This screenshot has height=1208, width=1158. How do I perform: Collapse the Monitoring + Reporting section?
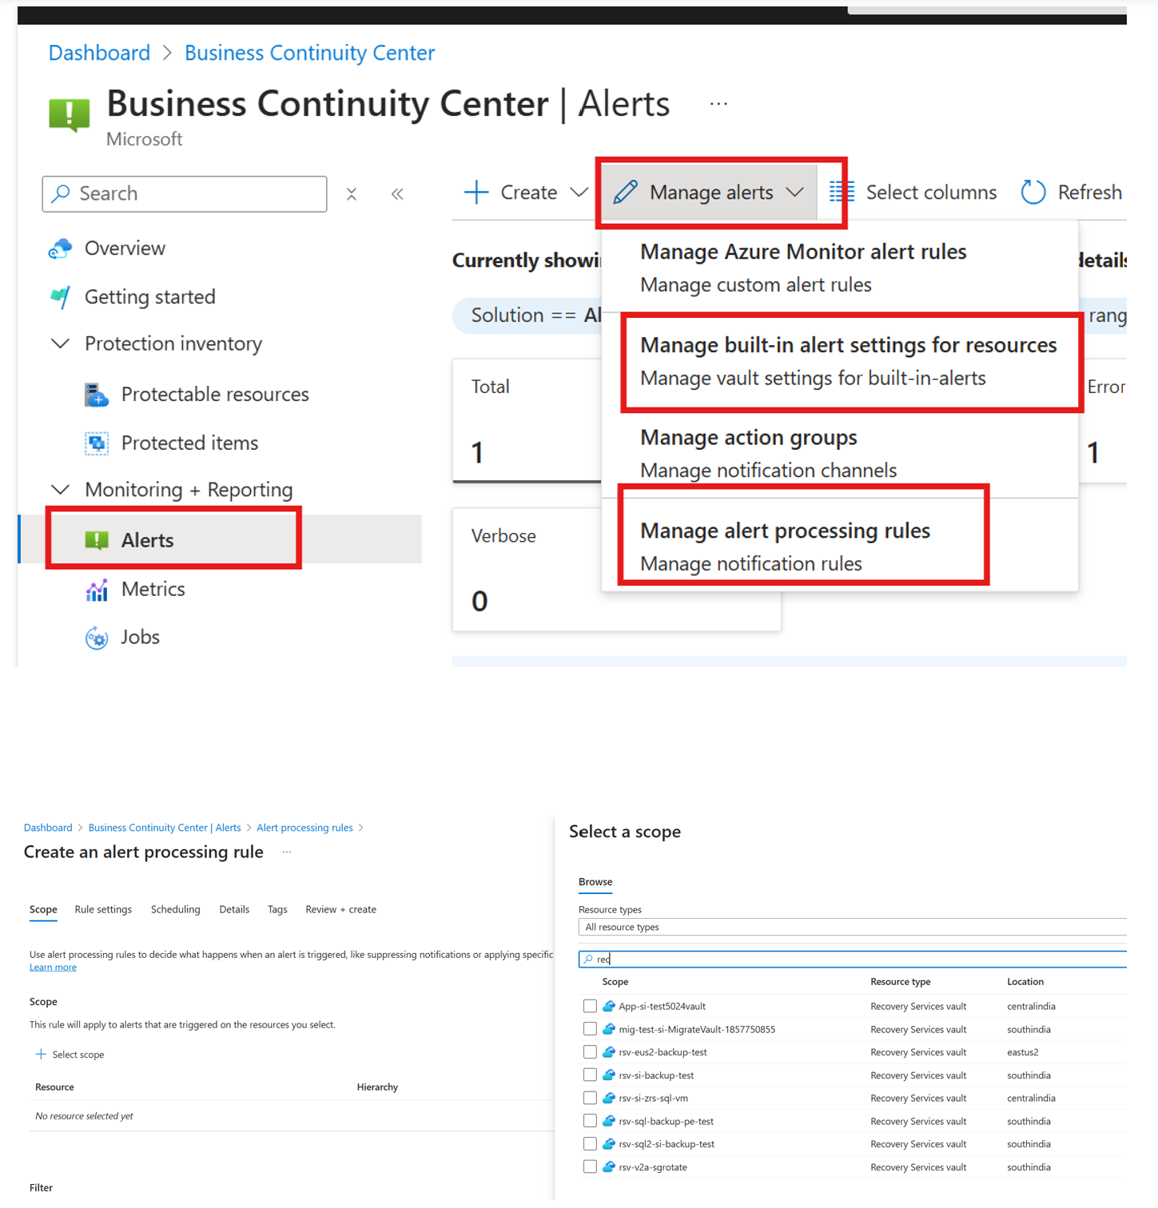[60, 490]
